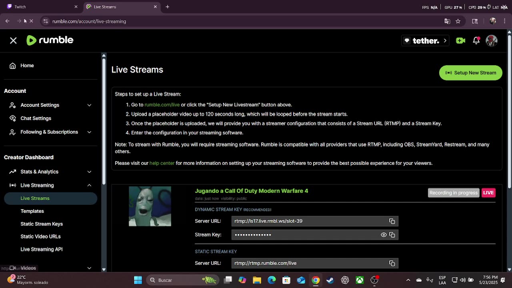Image resolution: width=512 pixels, height=288 pixels.
Task: Click the sidebar scrollbar down arrow
Action: click(104, 269)
